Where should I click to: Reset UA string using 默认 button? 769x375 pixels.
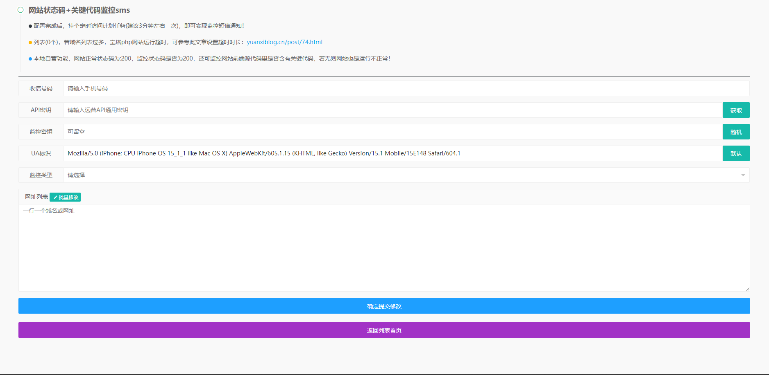pyautogui.click(x=736, y=153)
